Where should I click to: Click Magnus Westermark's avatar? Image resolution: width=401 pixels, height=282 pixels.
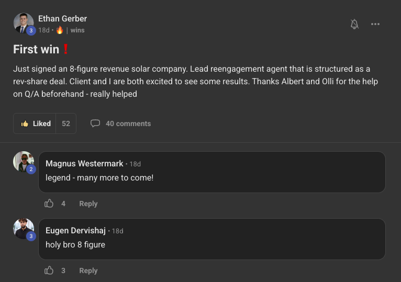(x=24, y=162)
